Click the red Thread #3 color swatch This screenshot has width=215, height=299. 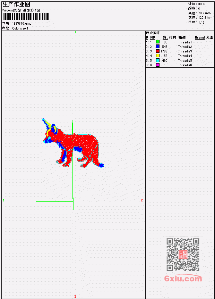point(158,51)
